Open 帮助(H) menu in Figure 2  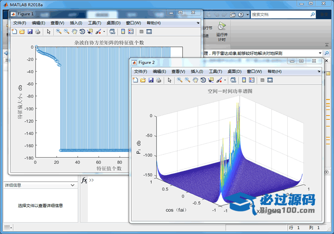click(x=275, y=72)
